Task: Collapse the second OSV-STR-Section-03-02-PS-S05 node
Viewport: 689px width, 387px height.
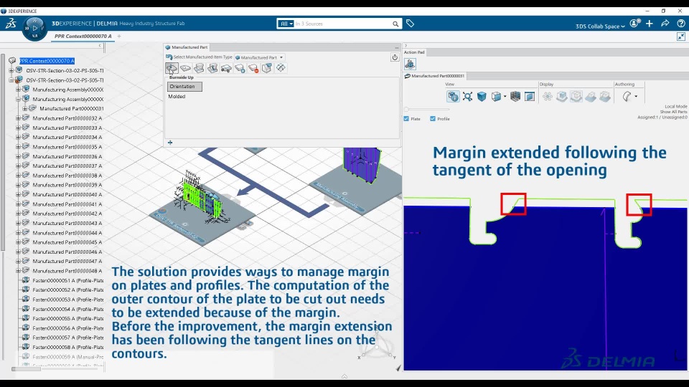Action: 11,80
